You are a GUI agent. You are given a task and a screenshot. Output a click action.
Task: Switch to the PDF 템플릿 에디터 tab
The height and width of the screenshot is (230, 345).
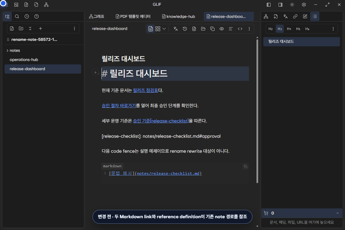tap(133, 16)
